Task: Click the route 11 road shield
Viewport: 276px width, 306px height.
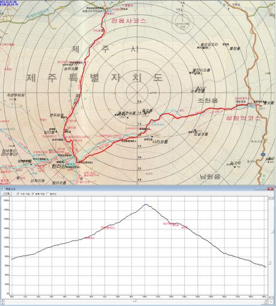Action: point(263,155)
